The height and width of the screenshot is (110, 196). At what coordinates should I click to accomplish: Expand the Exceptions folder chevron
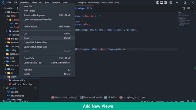(x=6, y=12)
